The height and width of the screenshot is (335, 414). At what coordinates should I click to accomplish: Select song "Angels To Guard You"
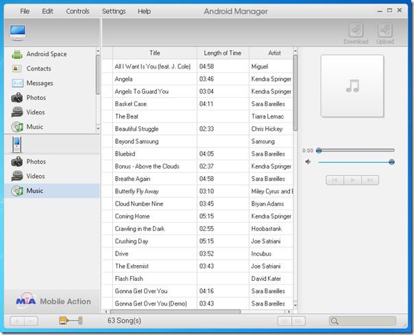click(x=141, y=91)
